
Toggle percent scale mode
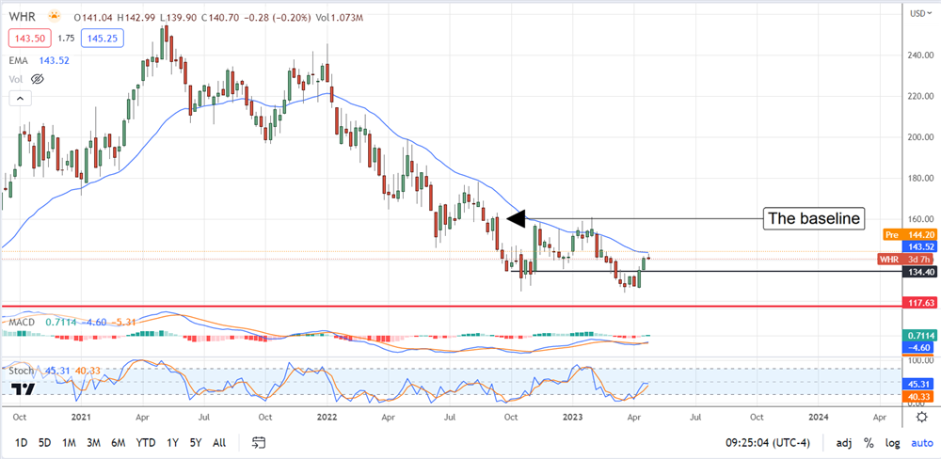click(868, 442)
